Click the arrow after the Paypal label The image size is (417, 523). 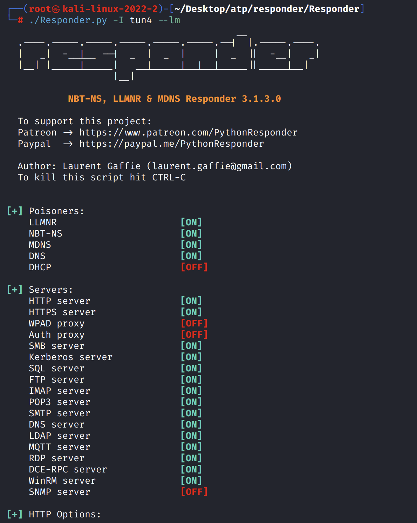click(68, 144)
